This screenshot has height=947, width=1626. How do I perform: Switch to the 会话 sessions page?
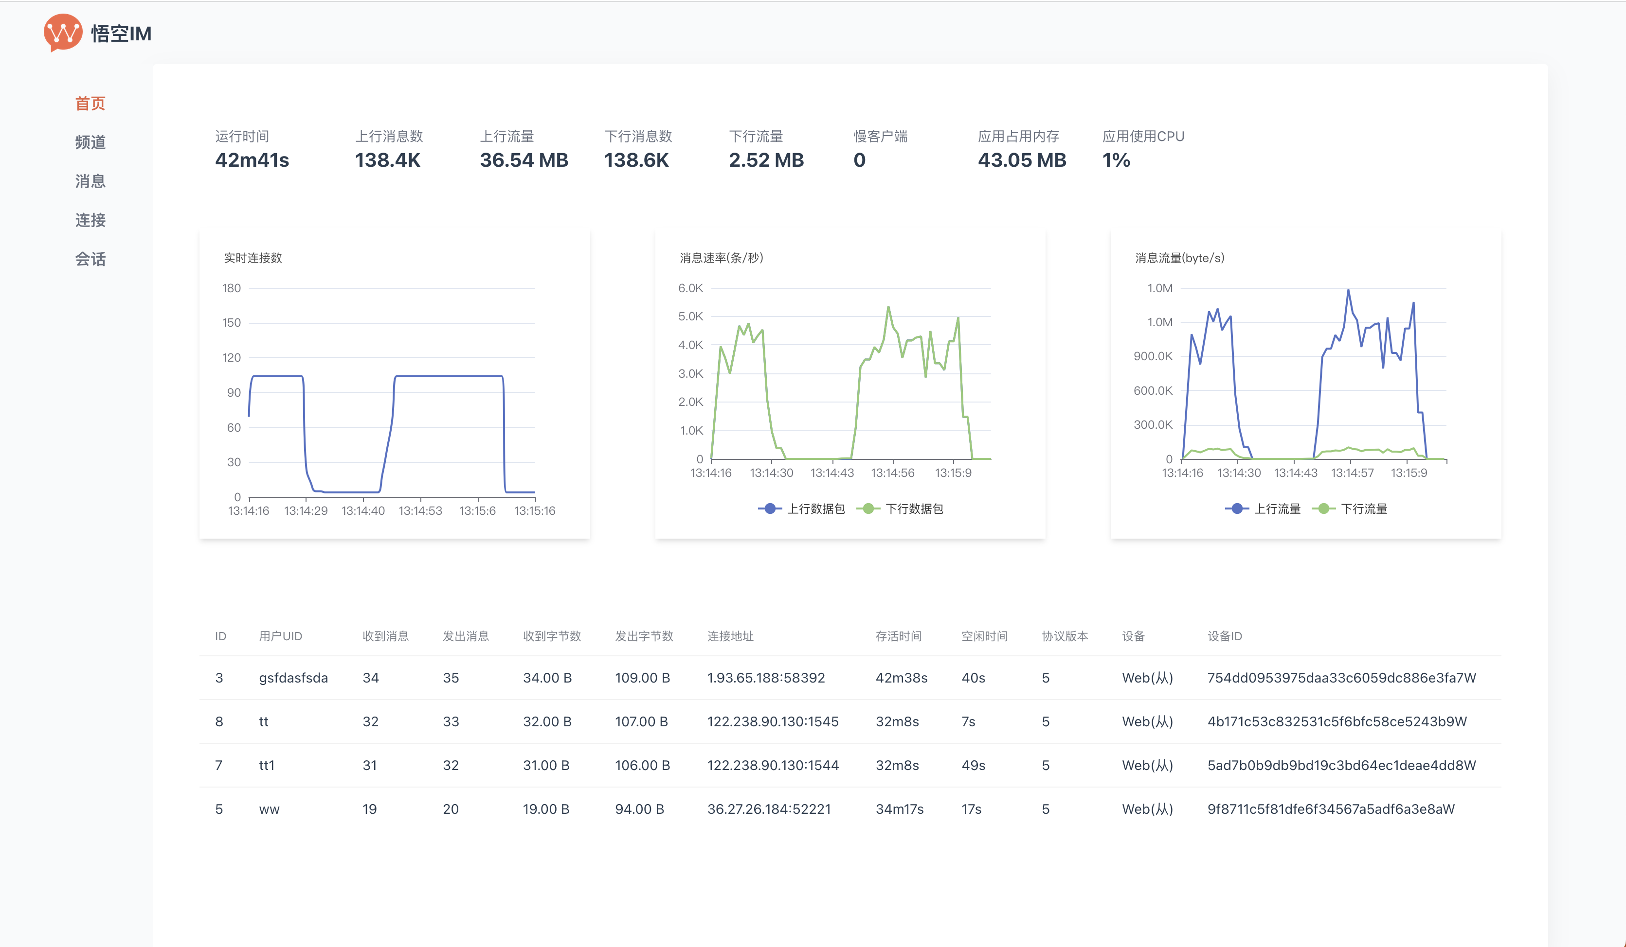[x=90, y=259]
